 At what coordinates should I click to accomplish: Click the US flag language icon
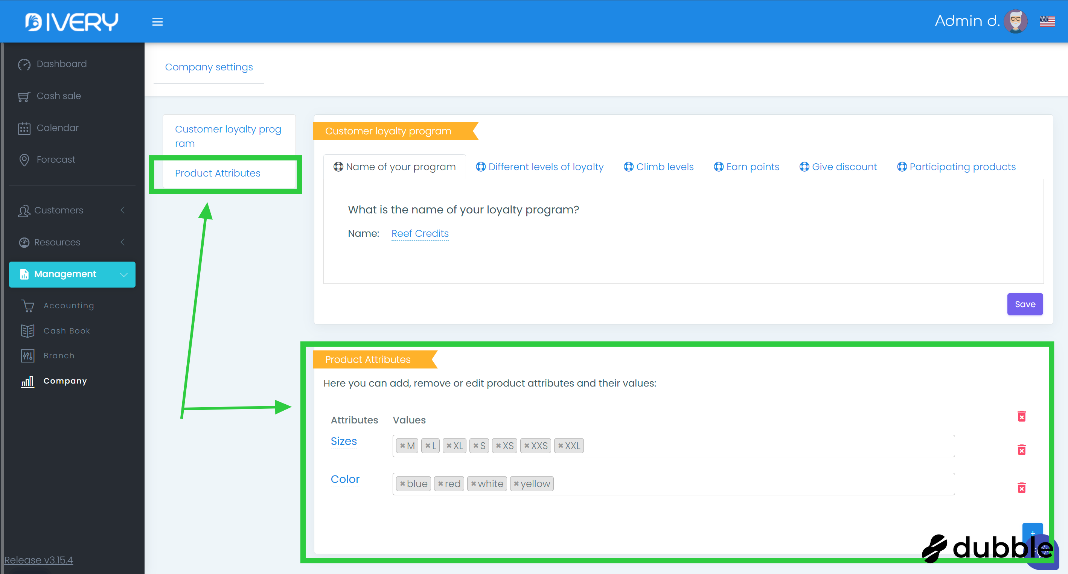[x=1047, y=21]
